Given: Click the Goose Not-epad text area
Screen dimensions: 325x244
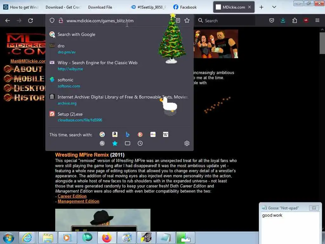Looking at the screenshot, I should point(290,227).
